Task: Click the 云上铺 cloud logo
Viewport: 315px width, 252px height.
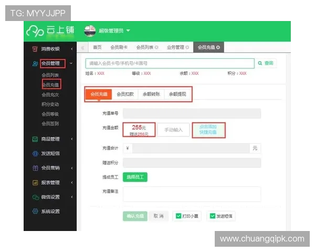Action: 50,31
